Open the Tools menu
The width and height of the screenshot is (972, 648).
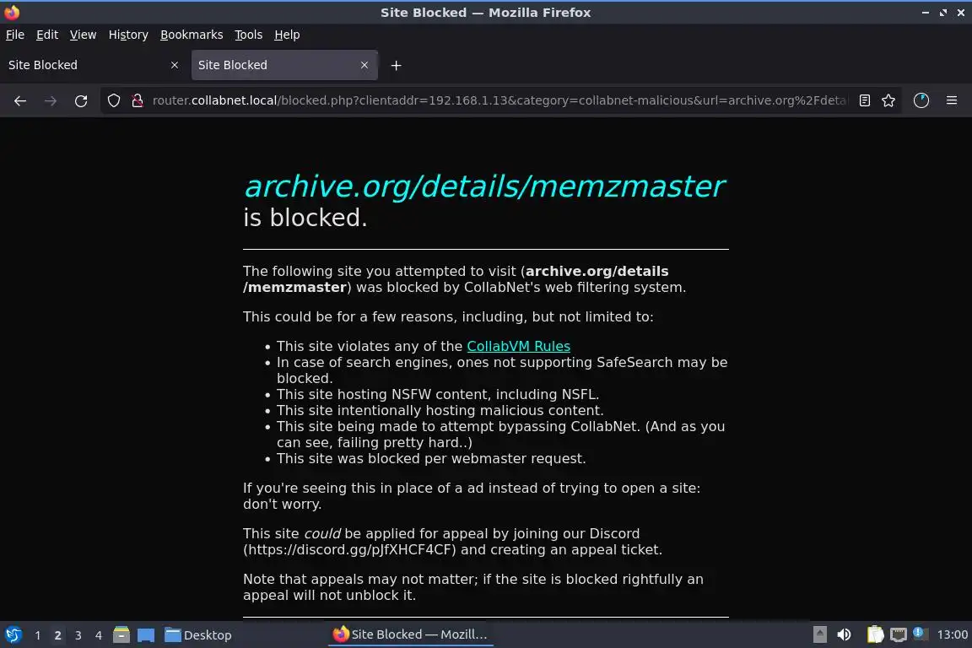249,35
